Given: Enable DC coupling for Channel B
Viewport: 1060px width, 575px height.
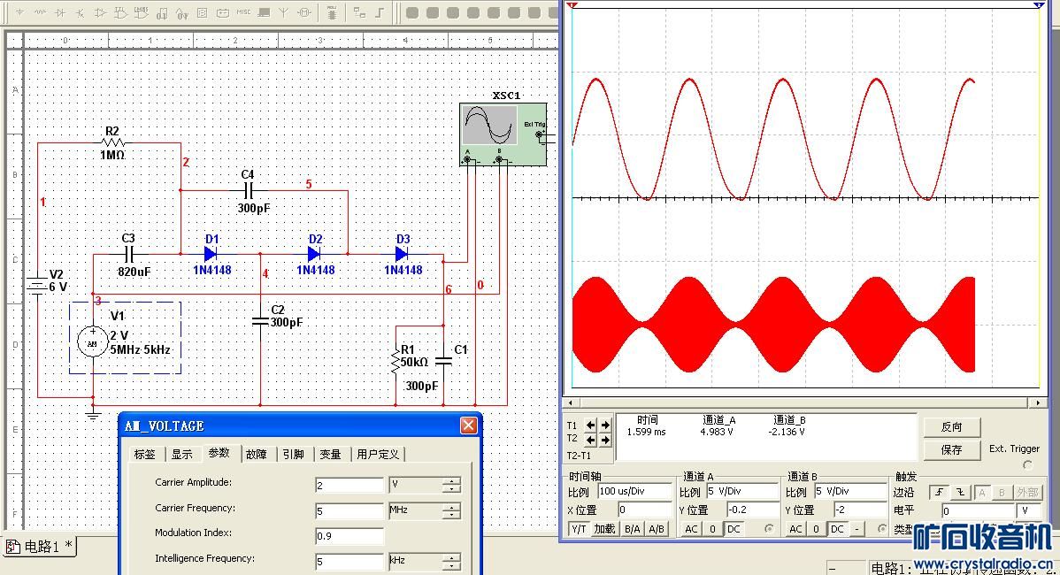Looking at the screenshot, I should pyautogui.click(x=838, y=529).
